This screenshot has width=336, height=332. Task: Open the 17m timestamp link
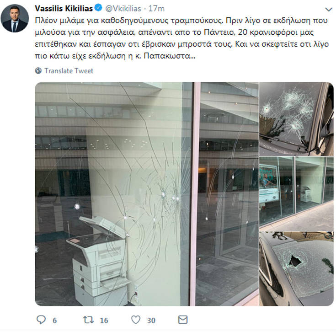point(156,9)
